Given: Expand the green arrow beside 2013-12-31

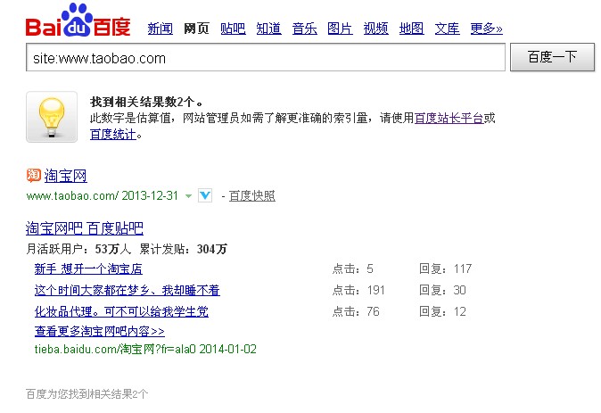Looking at the screenshot, I should [x=188, y=196].
